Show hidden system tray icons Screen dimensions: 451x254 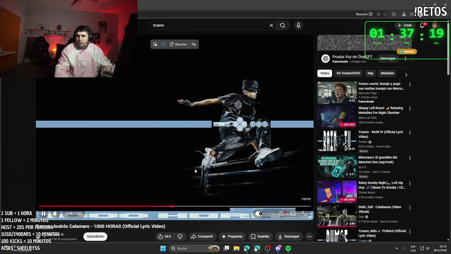click(x=396, y=248)
